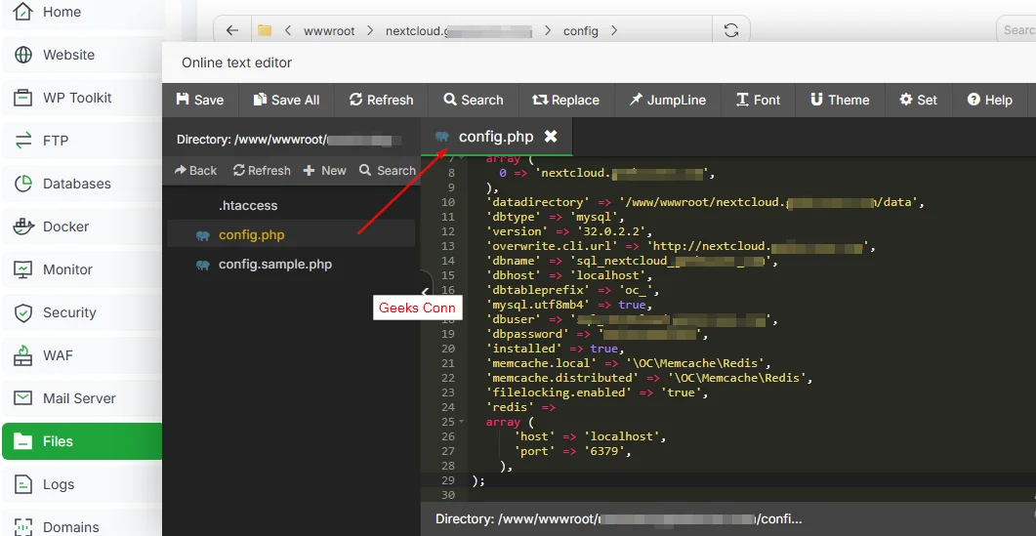Collapse the file directory side panel
Screen dimensions: 1036x536
425,291
